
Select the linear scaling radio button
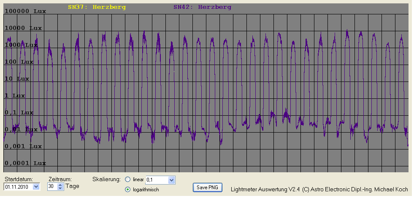click(128, 180)
